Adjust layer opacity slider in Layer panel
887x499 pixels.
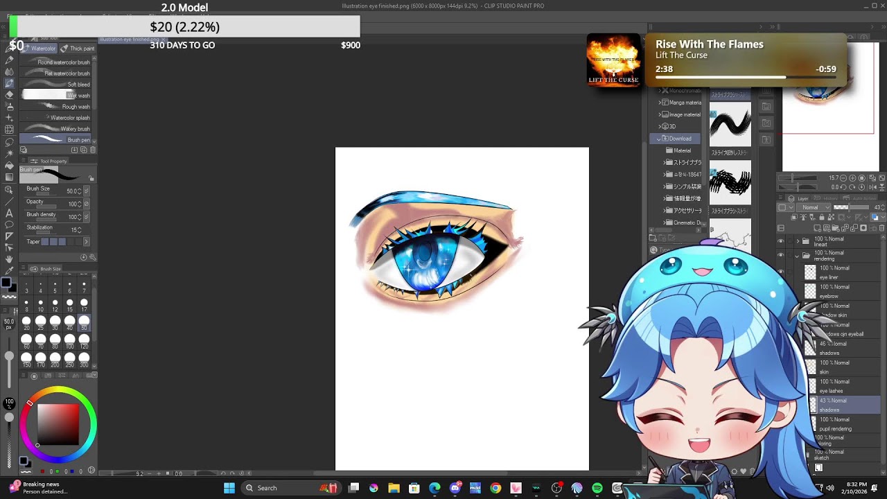(851, 207)
